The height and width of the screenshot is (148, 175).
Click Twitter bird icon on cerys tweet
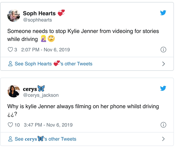tap(163, 88)
